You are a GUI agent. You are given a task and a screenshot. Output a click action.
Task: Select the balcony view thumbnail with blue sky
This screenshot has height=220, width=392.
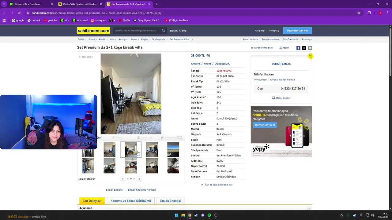(x=173, y=149)
